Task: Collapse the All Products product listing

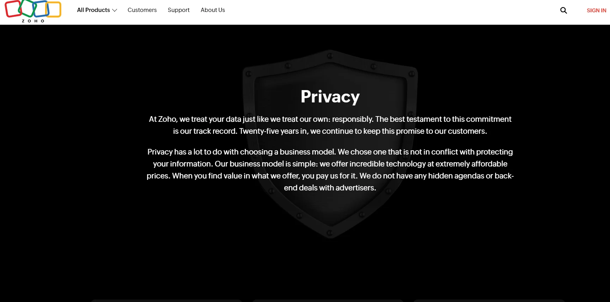Action: (x=93, y=10)
